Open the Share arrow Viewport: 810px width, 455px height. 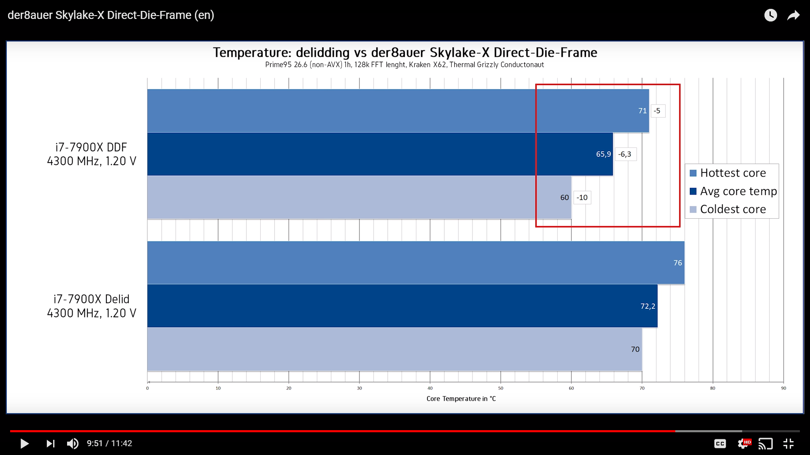[794, 16]
